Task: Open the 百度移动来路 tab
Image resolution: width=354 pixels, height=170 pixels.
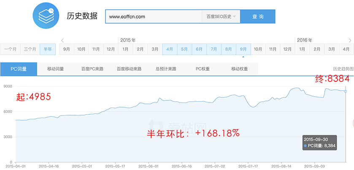Action: [129, 69]
